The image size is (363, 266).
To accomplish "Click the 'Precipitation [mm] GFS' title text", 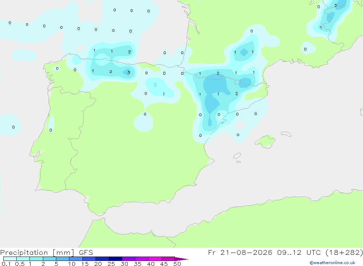I will coord(46,253).
